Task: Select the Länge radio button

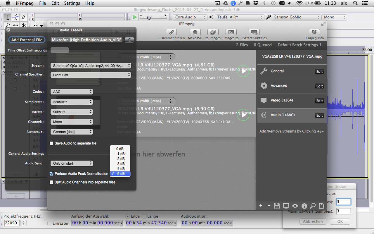Action: coord(144,216)
